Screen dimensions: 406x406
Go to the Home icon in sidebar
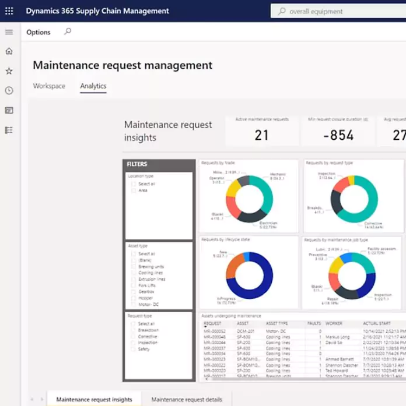point(9,51)
